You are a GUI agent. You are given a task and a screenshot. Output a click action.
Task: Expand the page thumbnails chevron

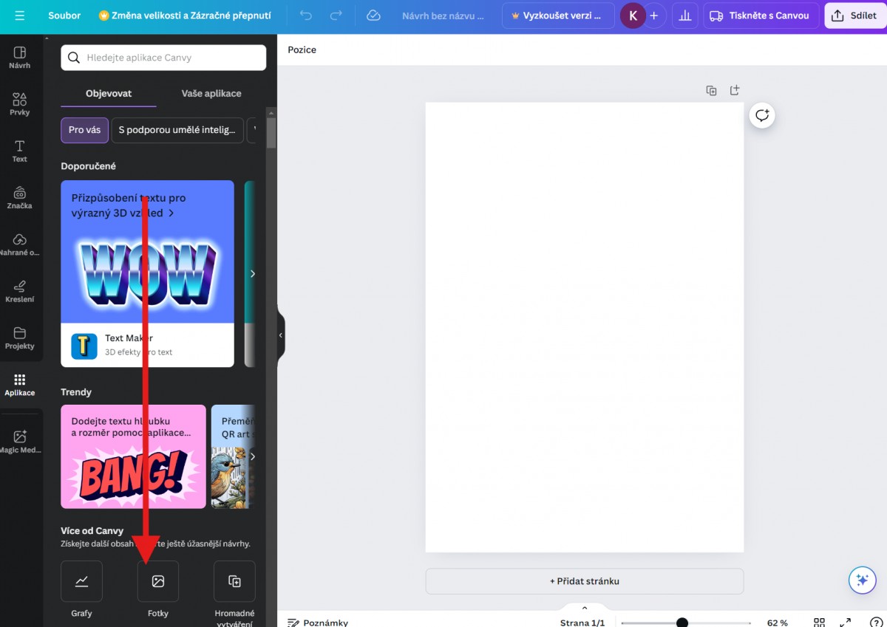point(585,608)
